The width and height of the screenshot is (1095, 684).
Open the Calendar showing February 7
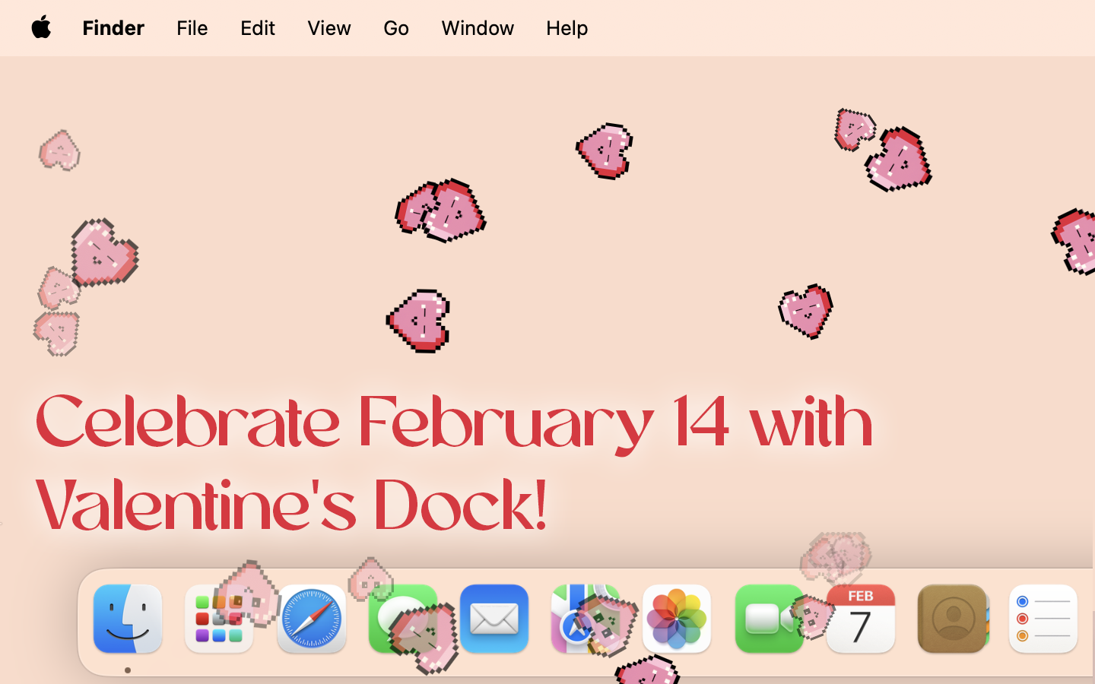click(x=861, y=619)
